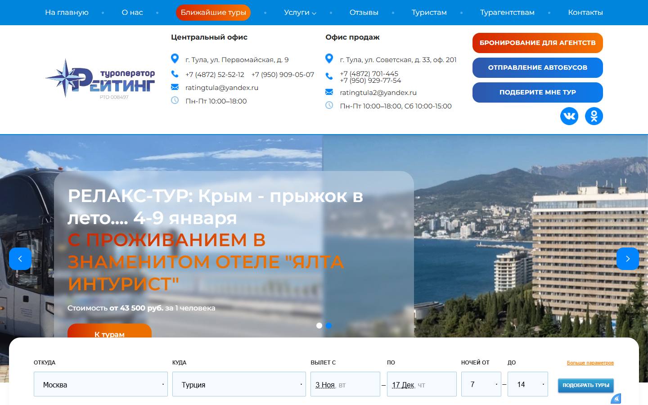Call the +7 (4872) 52-52-12 phone link

point(215,75)
